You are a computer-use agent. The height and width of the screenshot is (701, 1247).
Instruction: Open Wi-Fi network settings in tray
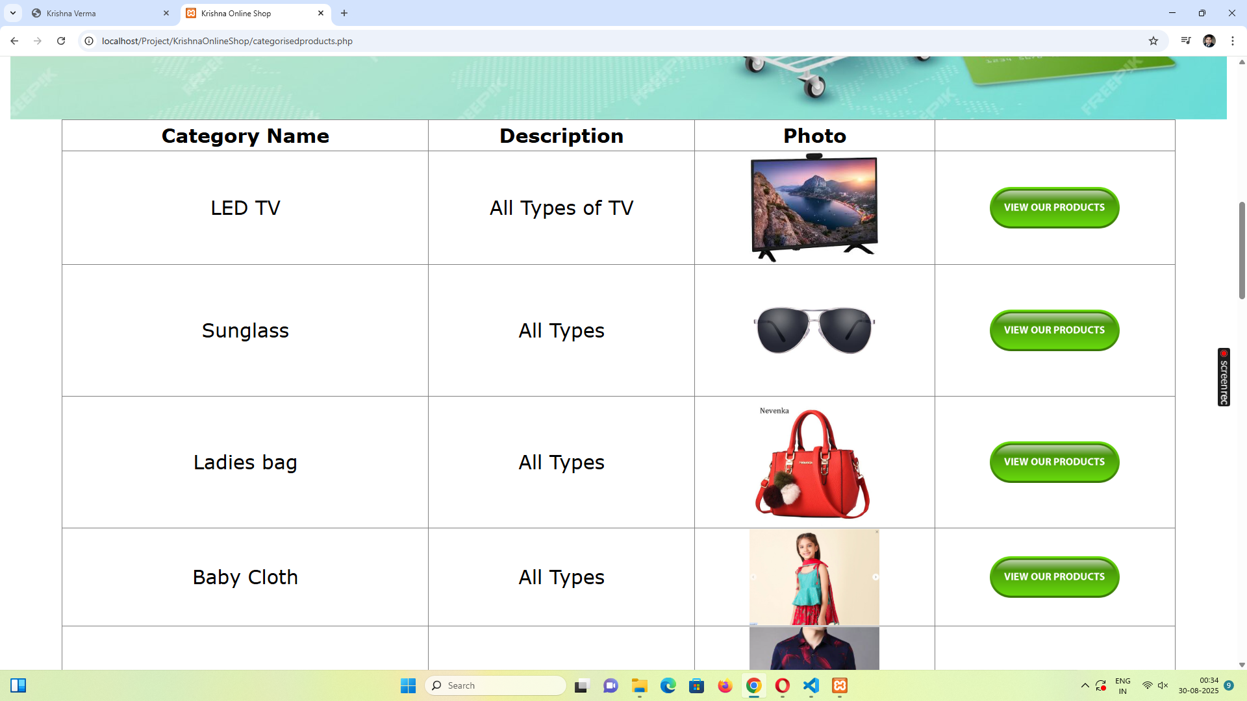pyautogui.click(x=1148, y=685)
